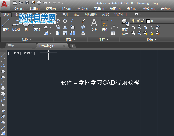Expand the Modify (修改) panel

pos(71,39)
